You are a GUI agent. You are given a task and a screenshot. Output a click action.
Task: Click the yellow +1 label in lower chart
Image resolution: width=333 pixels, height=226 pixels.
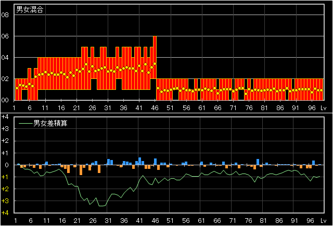pyautogui.click(x=5, y=177)
